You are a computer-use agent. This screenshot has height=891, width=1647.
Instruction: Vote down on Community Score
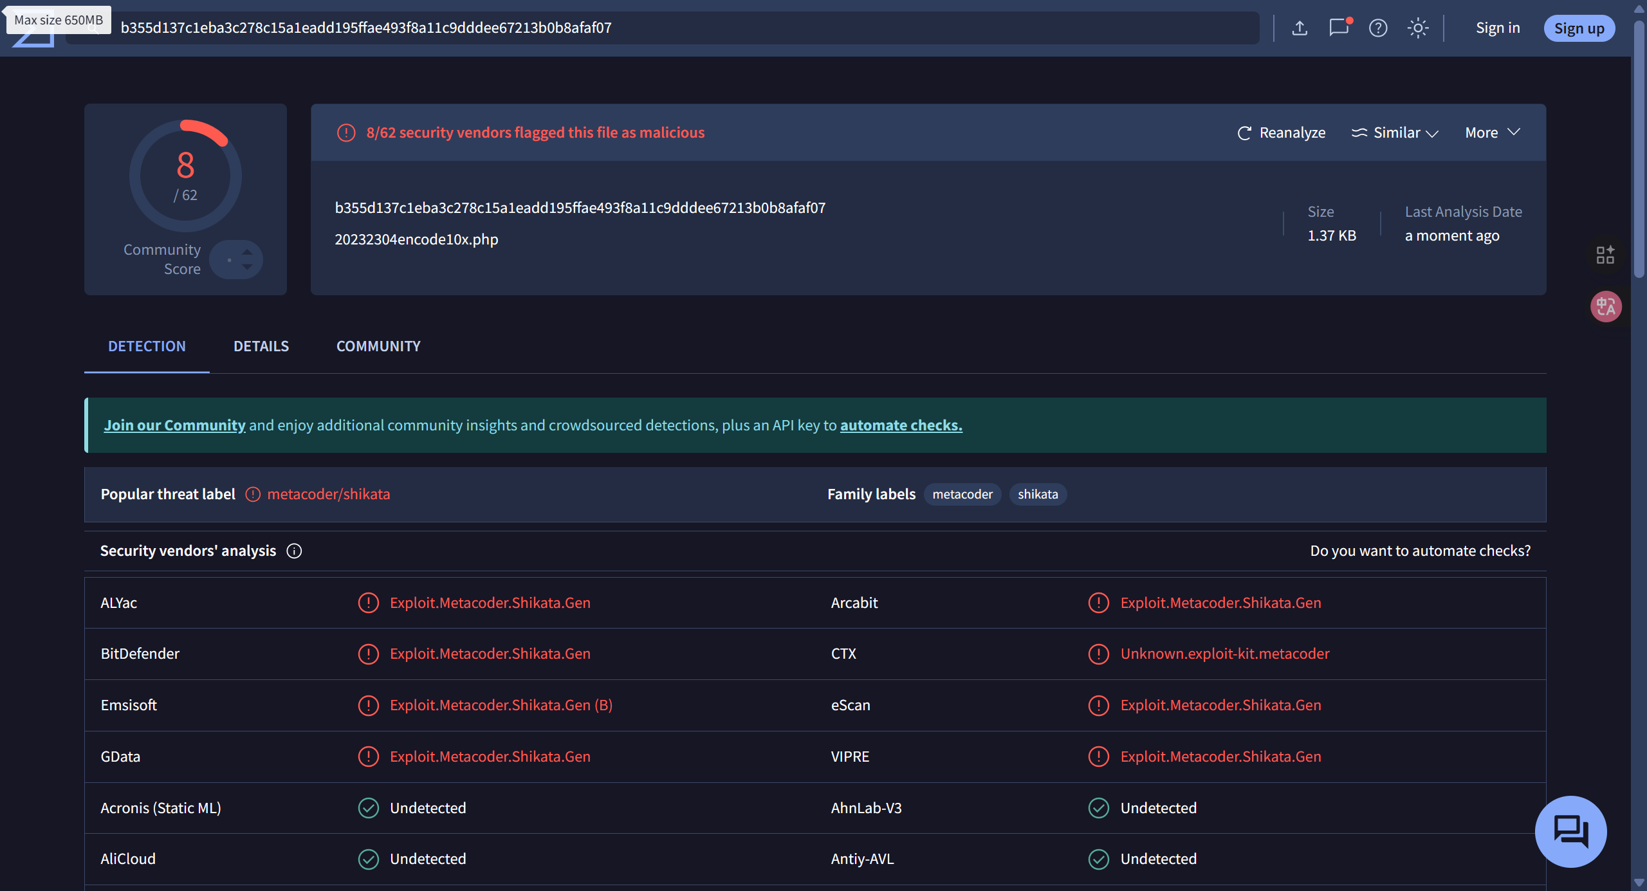[247, 267]
